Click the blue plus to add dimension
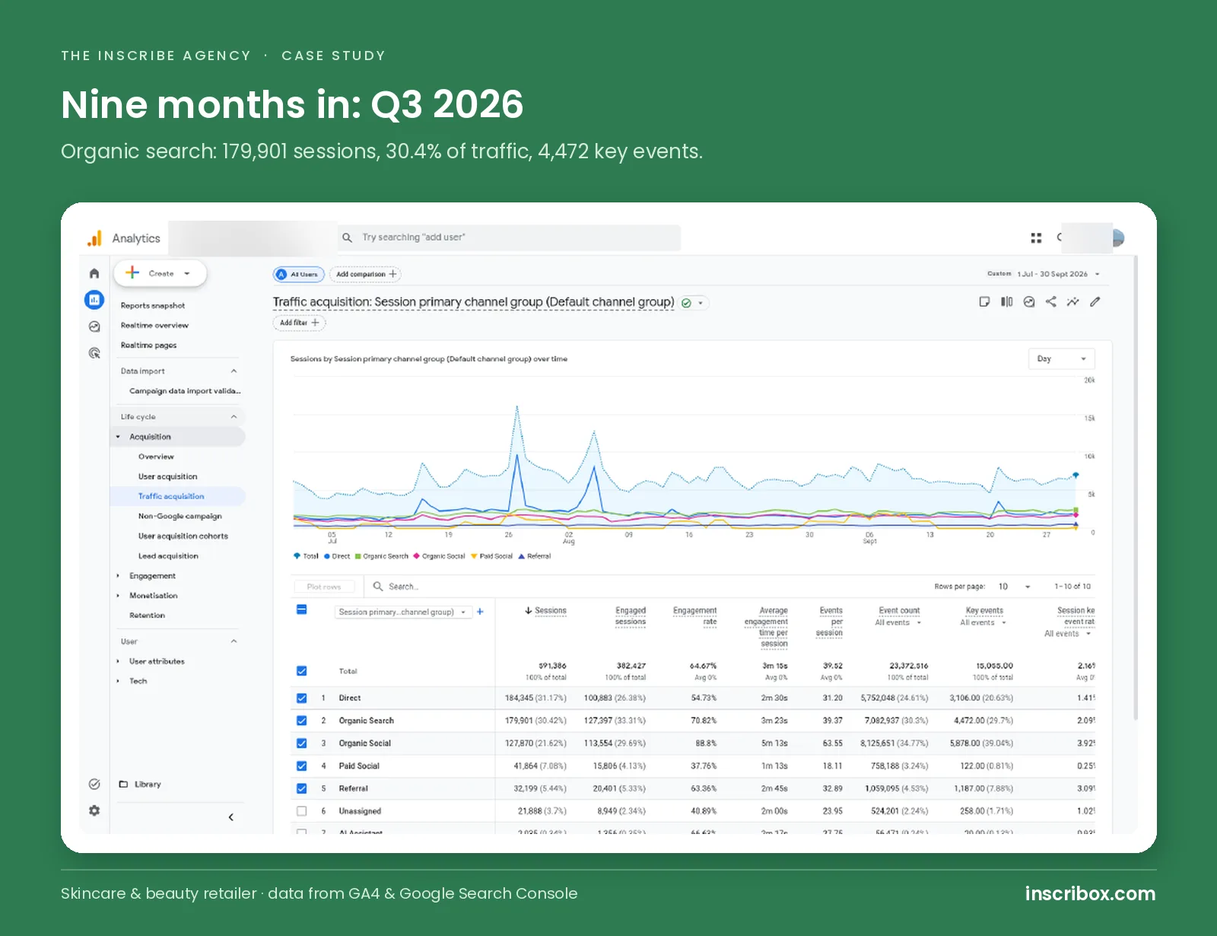Viewport: 1217px width, 936px height. pos(480,612)
